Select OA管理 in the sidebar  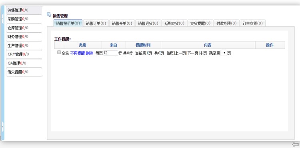pyautogui.click(x=24, y=63)
